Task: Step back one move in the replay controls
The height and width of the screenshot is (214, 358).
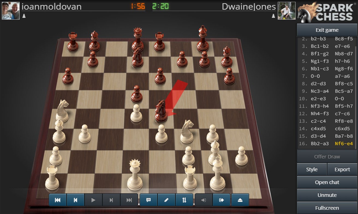Action: pyautogui.click(x=76, y=200)
